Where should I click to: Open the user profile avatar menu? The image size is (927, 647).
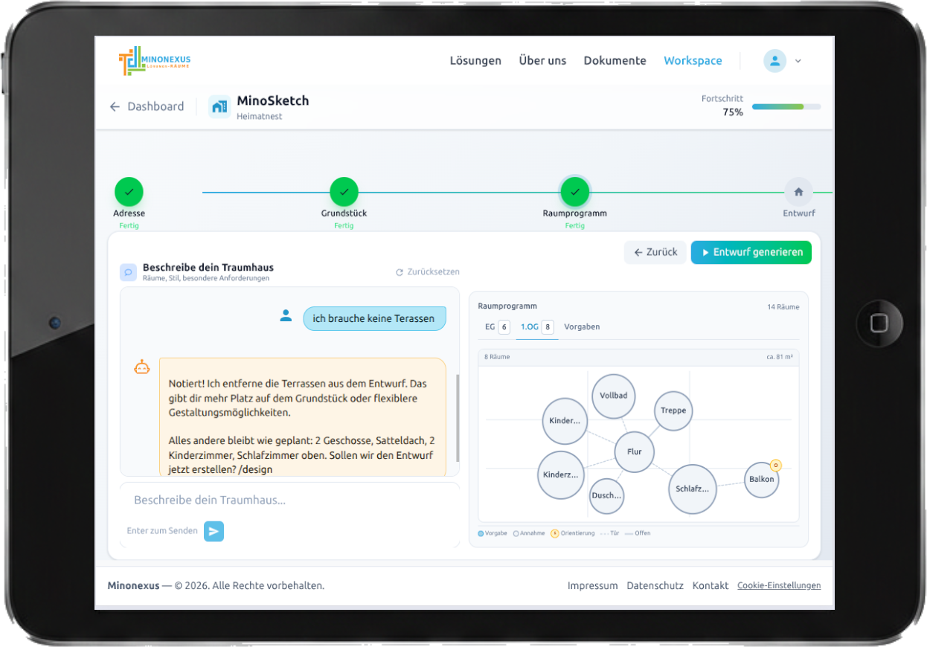[774, 61]
